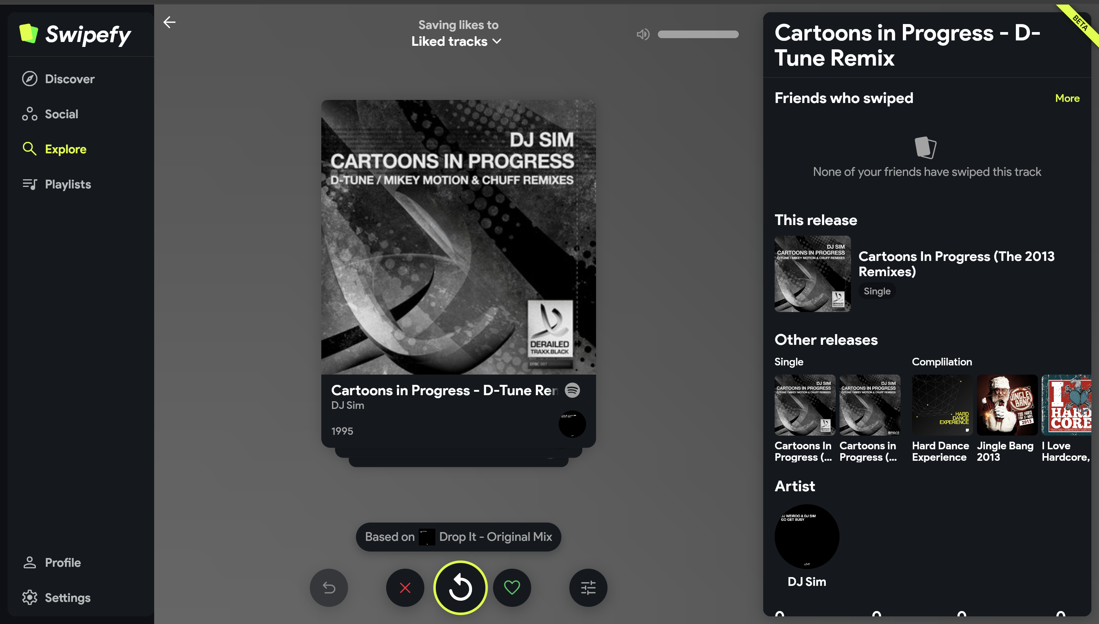Open the Jingle Bang 2013 compilation thumbnail
Image resolution: width=1099 pixels, height=624 pixels.
(x=1007, y=405)
